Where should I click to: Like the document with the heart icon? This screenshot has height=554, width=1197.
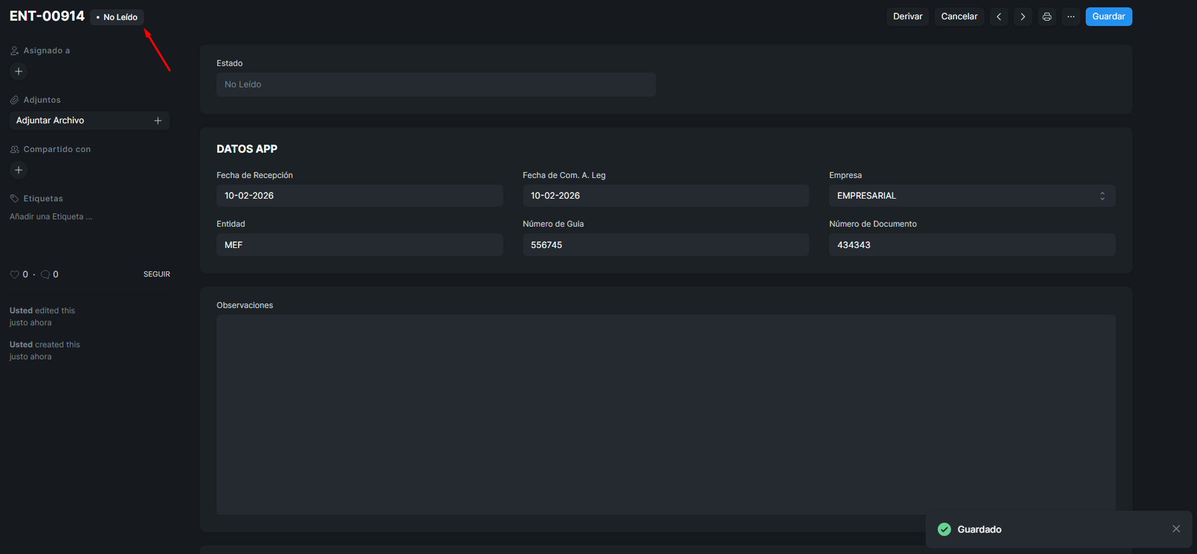[15, 275]
